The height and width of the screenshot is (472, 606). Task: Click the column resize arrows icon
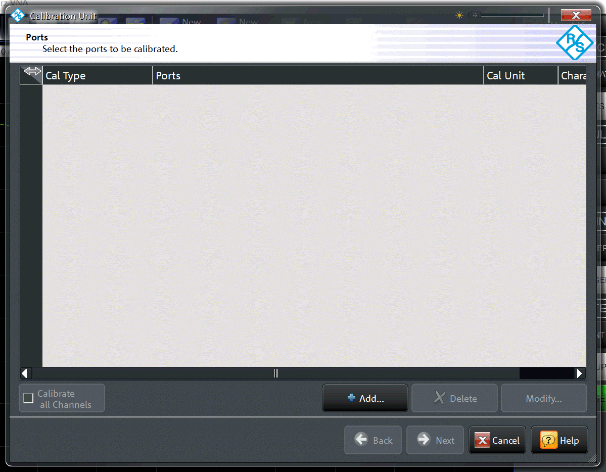pyautogui.click(x=32, y=72)
